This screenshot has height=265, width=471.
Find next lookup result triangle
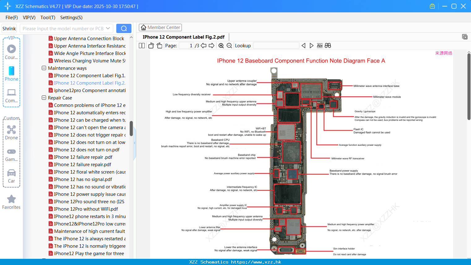[311, 46]
